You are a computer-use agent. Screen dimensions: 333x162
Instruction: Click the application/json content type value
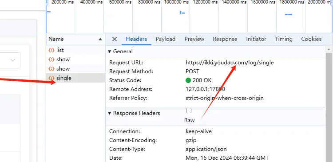pos(206,149)
